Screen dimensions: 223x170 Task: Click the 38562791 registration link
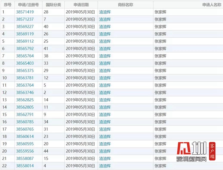[25, 115]
